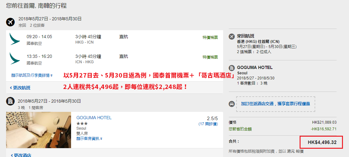Viewport: 349px width, 157px height.
Task: Click the hotel building icon above Goguma listing
Action: pos(10,101)
